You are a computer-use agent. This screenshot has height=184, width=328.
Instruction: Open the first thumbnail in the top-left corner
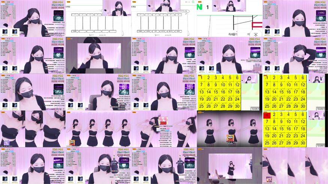click(x=33, y=18)
